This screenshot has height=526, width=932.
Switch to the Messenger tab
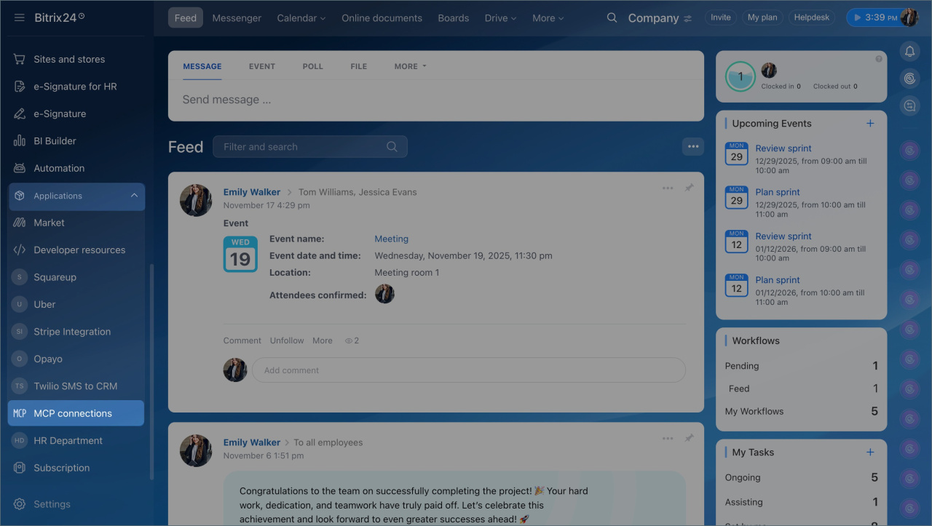(x=237, y=18)
